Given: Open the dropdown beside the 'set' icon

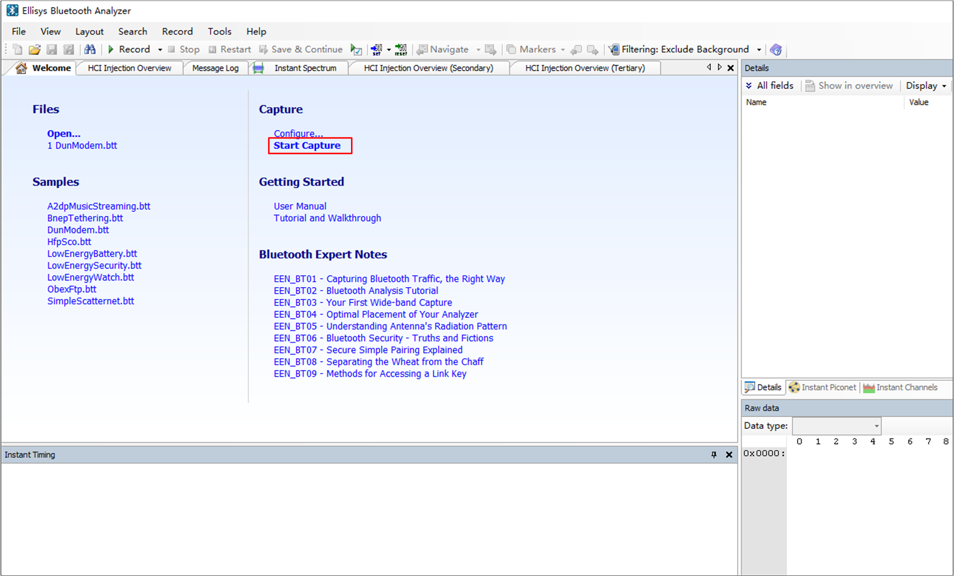Looking at the screenshot, I should pyautogui.click(x=389, y=50).
